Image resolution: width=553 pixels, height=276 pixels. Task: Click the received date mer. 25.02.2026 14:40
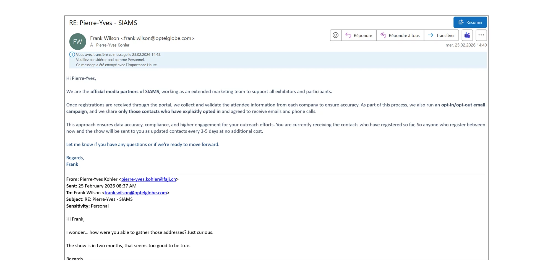466,45
